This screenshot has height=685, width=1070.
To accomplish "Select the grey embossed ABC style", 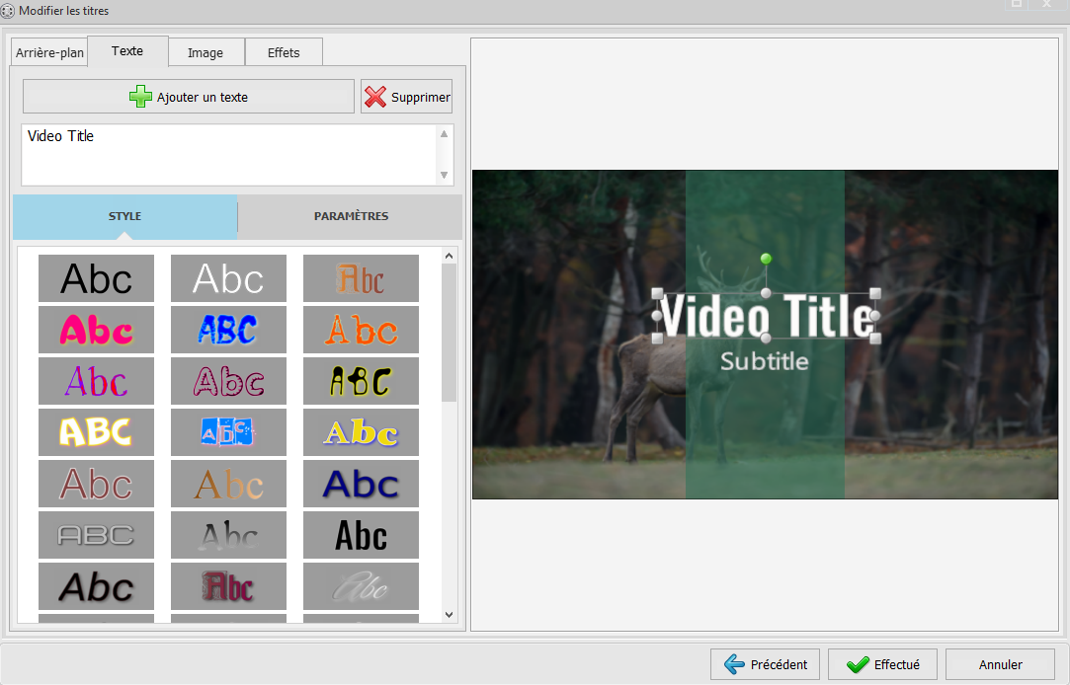I will 96,535.
